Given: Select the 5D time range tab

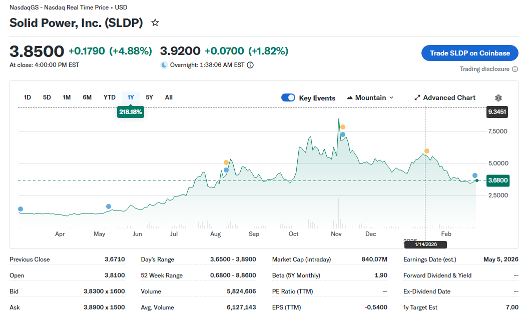Looking at the screenshot, I should click(x=47, y=97).
